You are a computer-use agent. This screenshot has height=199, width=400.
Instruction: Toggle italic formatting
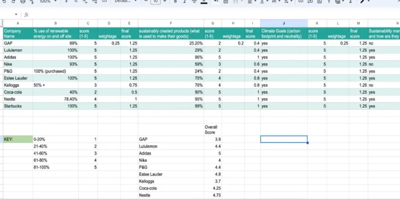coord(185,2)
